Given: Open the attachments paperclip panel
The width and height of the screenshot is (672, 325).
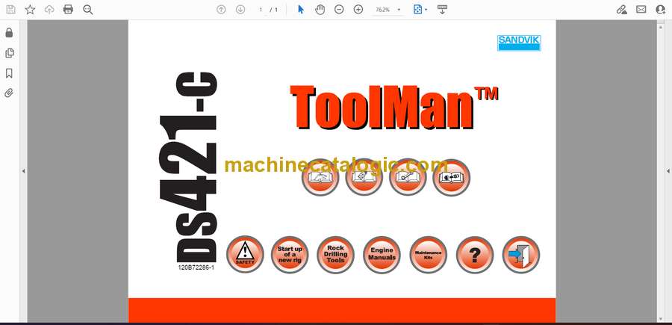Looking at the screenshot, I should (x=9, y=93).
